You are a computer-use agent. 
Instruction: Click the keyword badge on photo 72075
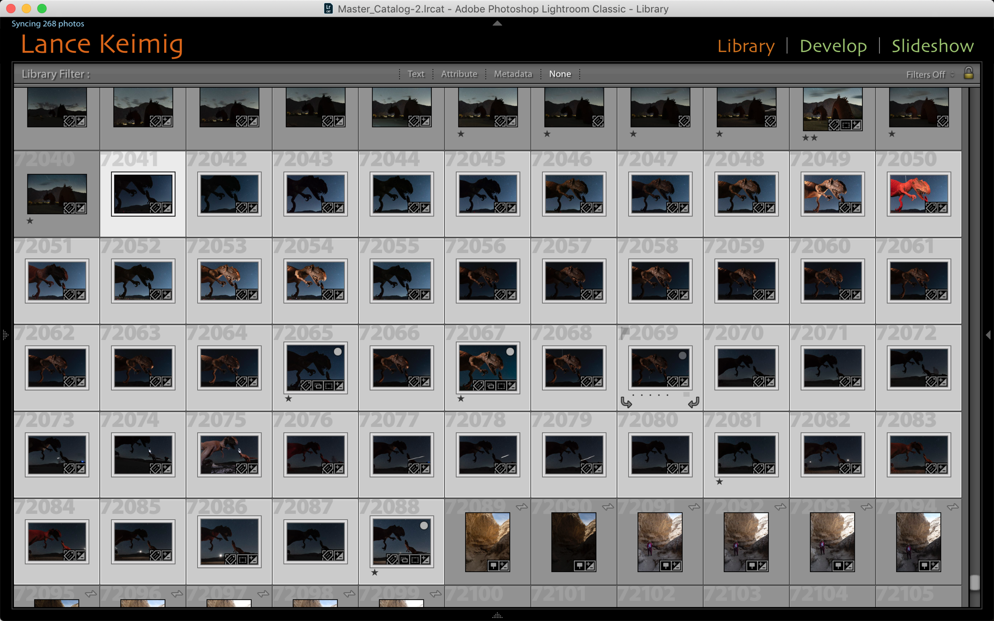click(241, 468)
